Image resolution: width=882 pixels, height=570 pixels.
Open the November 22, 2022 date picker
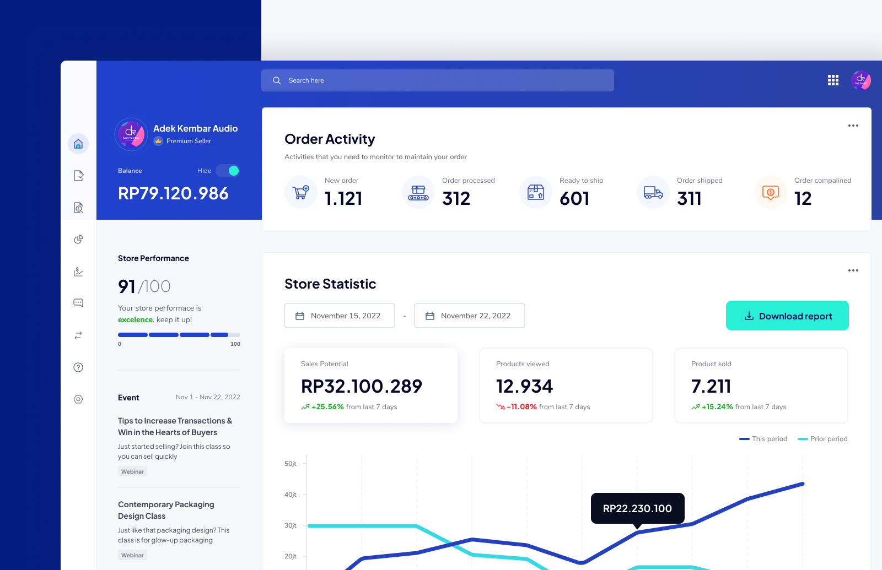point(469,315)
